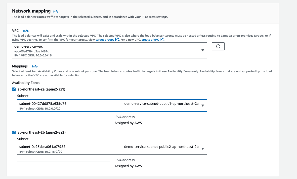Screen dimensions: 297x179
Task: Click the VPC refresh icon button
Action: tap(218, 46)
